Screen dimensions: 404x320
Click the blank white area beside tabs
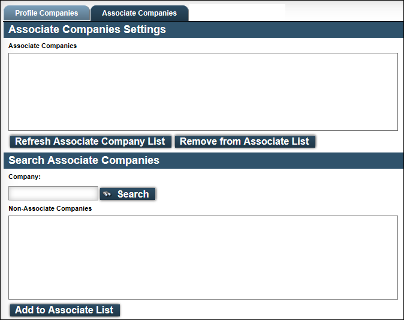237,13
